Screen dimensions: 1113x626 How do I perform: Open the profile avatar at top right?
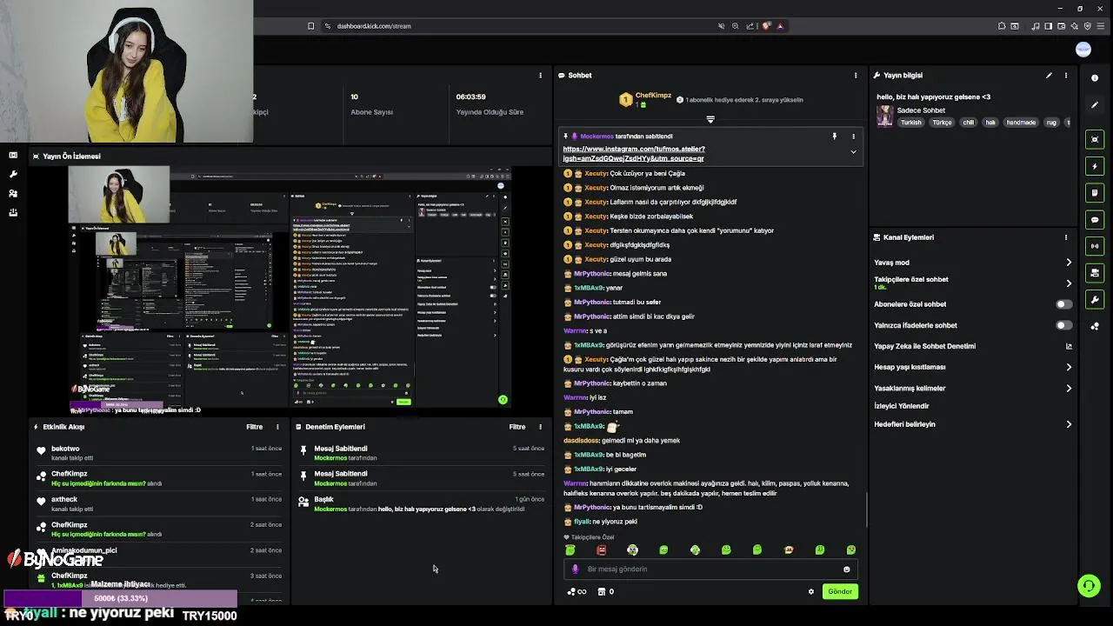(1083, 50)
